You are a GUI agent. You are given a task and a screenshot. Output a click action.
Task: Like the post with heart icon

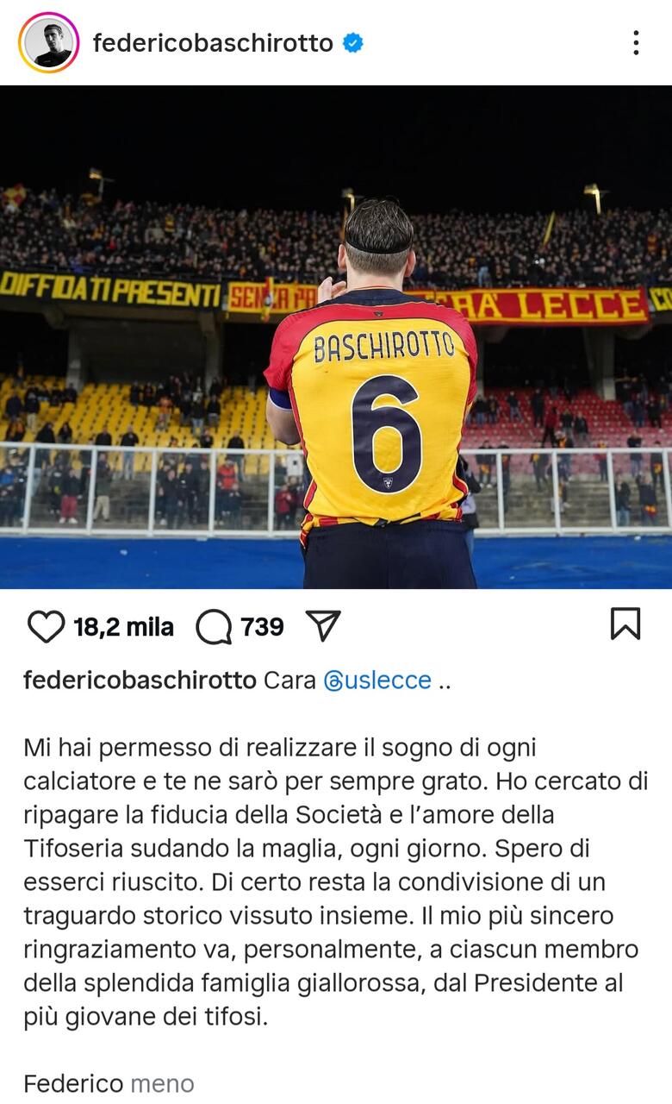pyautogui.click(x=46, y=627)
